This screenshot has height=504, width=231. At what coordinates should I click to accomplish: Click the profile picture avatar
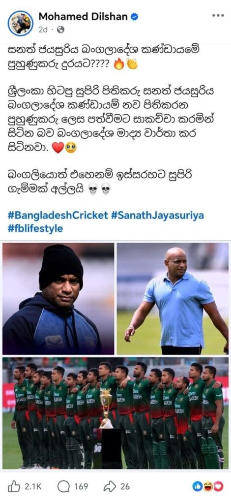coord(20,23)
